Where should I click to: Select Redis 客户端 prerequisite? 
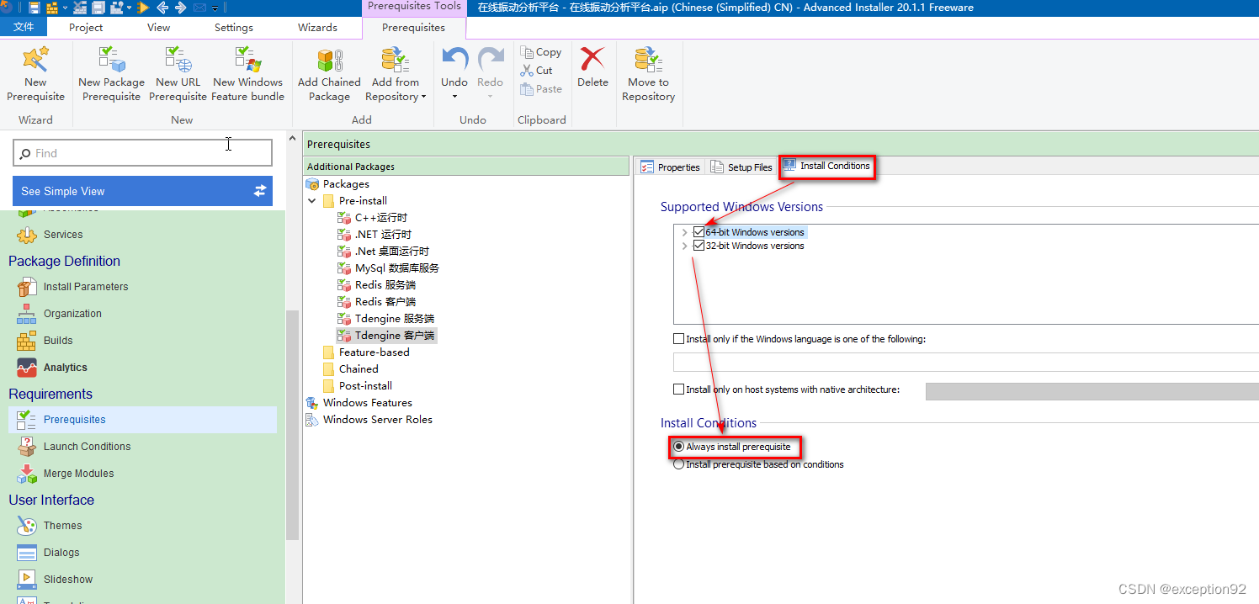point(385,302)
